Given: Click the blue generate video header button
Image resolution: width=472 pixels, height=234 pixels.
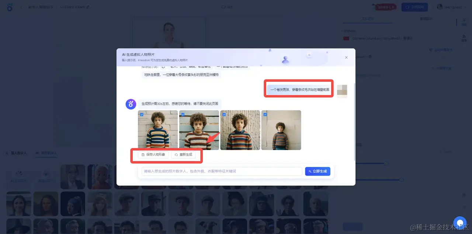Looking at the screenshot, I should 414,7.
